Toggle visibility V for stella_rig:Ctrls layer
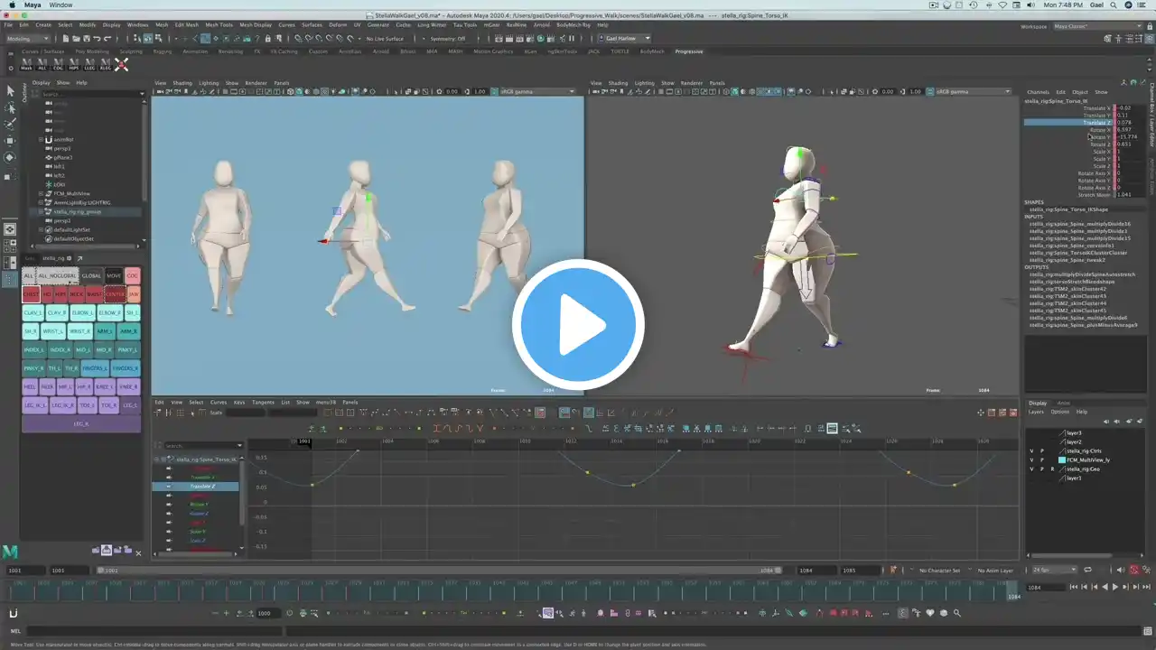The width and height of the screenshot is (1156, 650). (1031, 450)
